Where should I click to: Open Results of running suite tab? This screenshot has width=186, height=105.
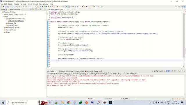pyautogui.click(x=93, y=71)
